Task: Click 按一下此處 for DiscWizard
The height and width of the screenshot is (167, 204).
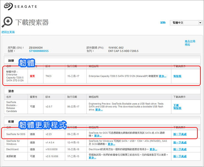Action: [x=180, y=149]
